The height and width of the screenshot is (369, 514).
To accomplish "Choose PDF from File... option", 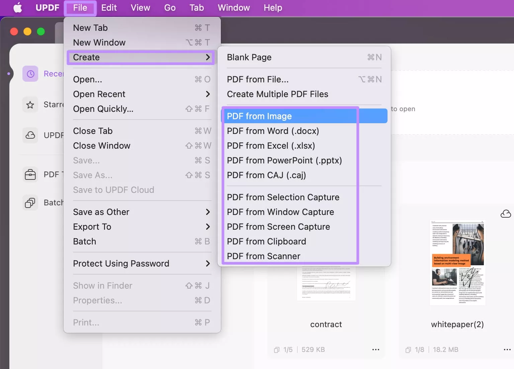I will (304, 79).
